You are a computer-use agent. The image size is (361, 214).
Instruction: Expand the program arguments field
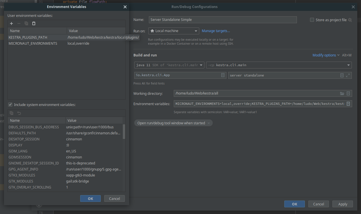click(348, 75)
